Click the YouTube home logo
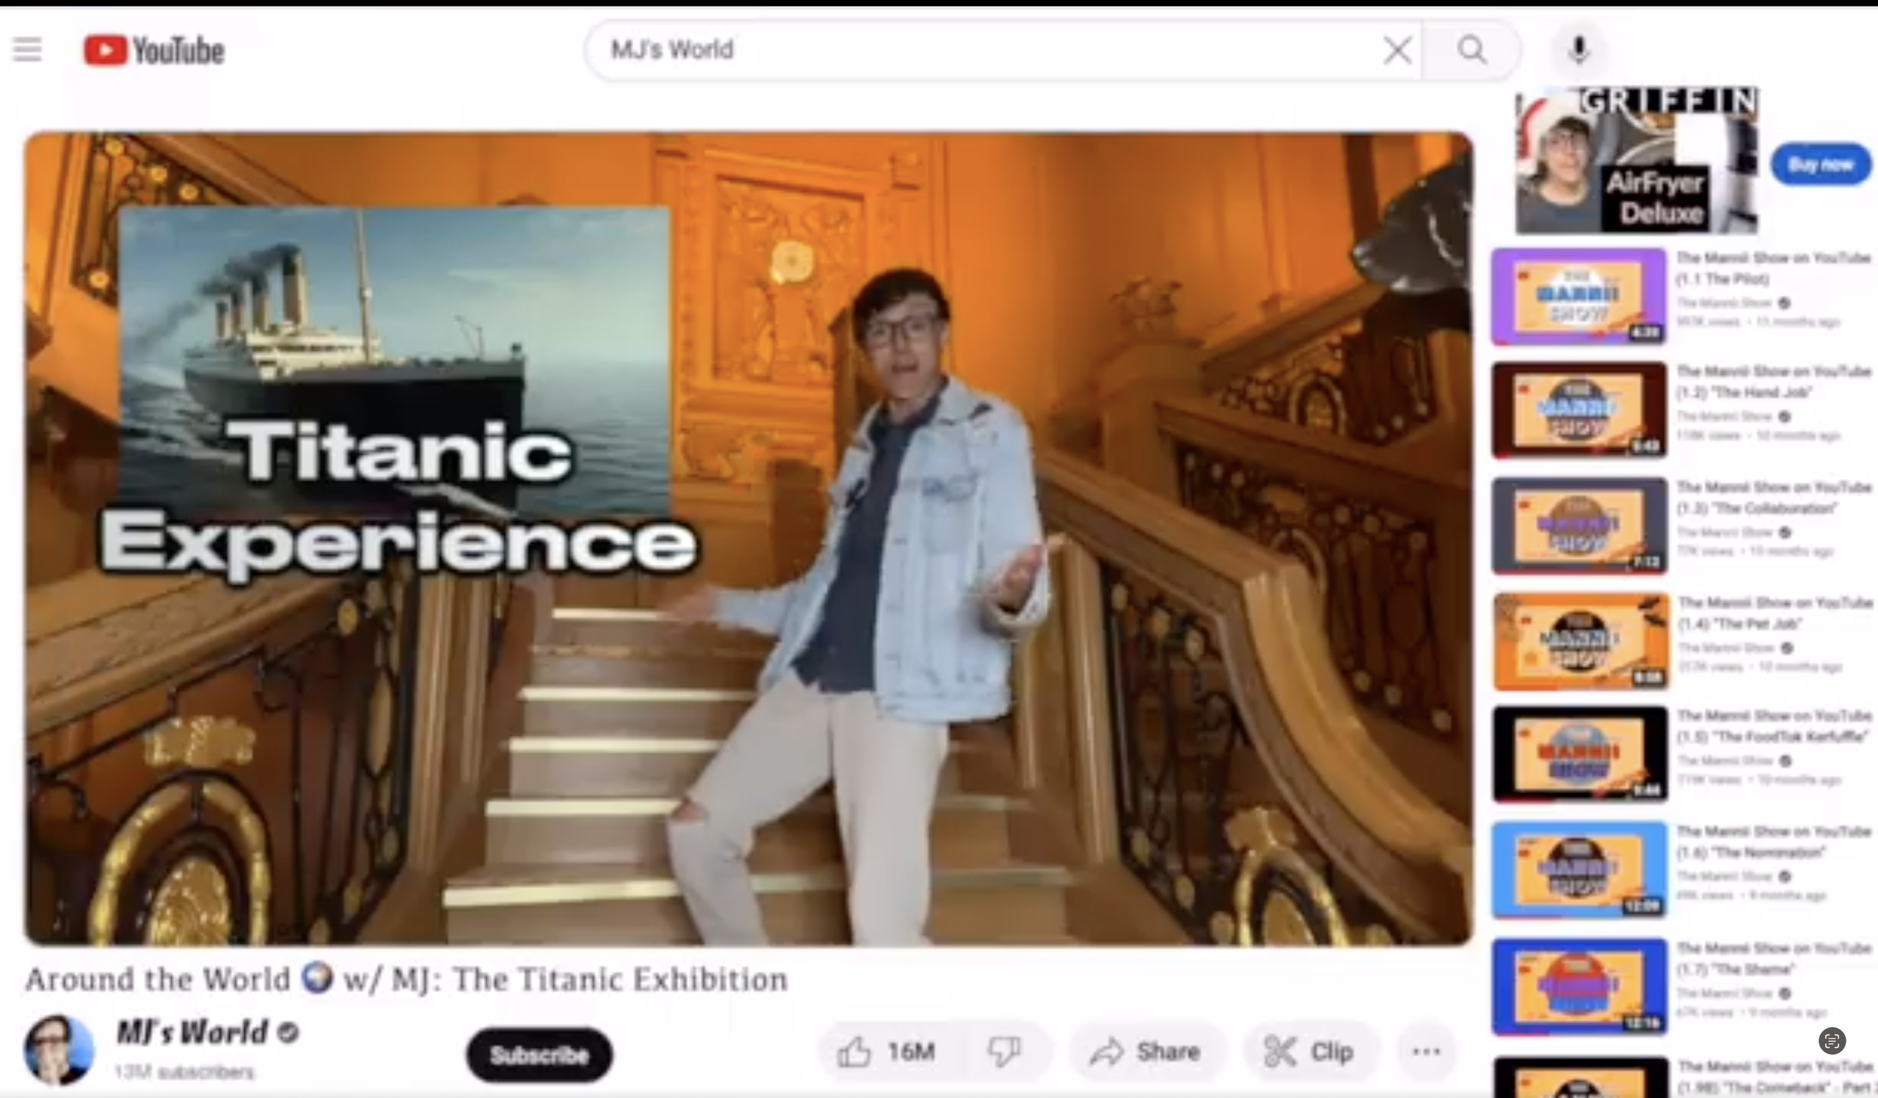1878x1098 pixels. [x=154, y=50]
